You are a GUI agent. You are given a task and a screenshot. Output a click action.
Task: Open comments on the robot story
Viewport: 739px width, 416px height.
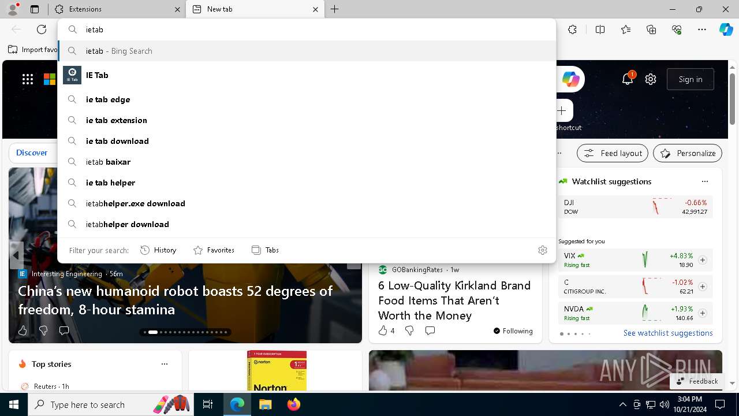click(x=64, y=330)
